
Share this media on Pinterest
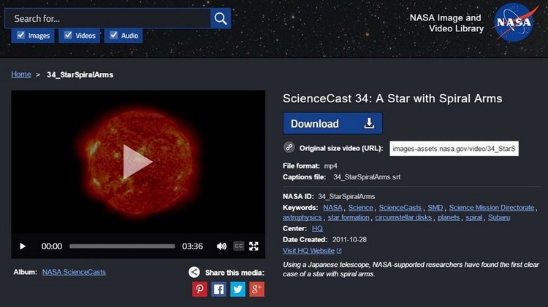click(199, 289)
